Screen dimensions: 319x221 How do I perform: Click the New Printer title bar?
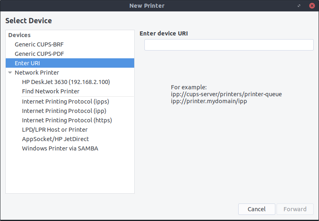click(x=147, y=6)
